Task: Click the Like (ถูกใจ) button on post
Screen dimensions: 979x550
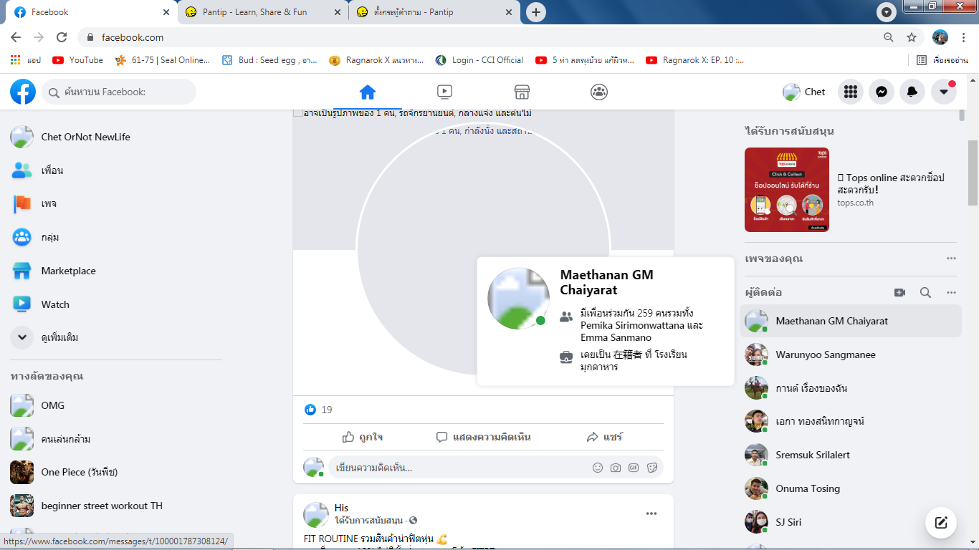Action: [x=363, y=437]
